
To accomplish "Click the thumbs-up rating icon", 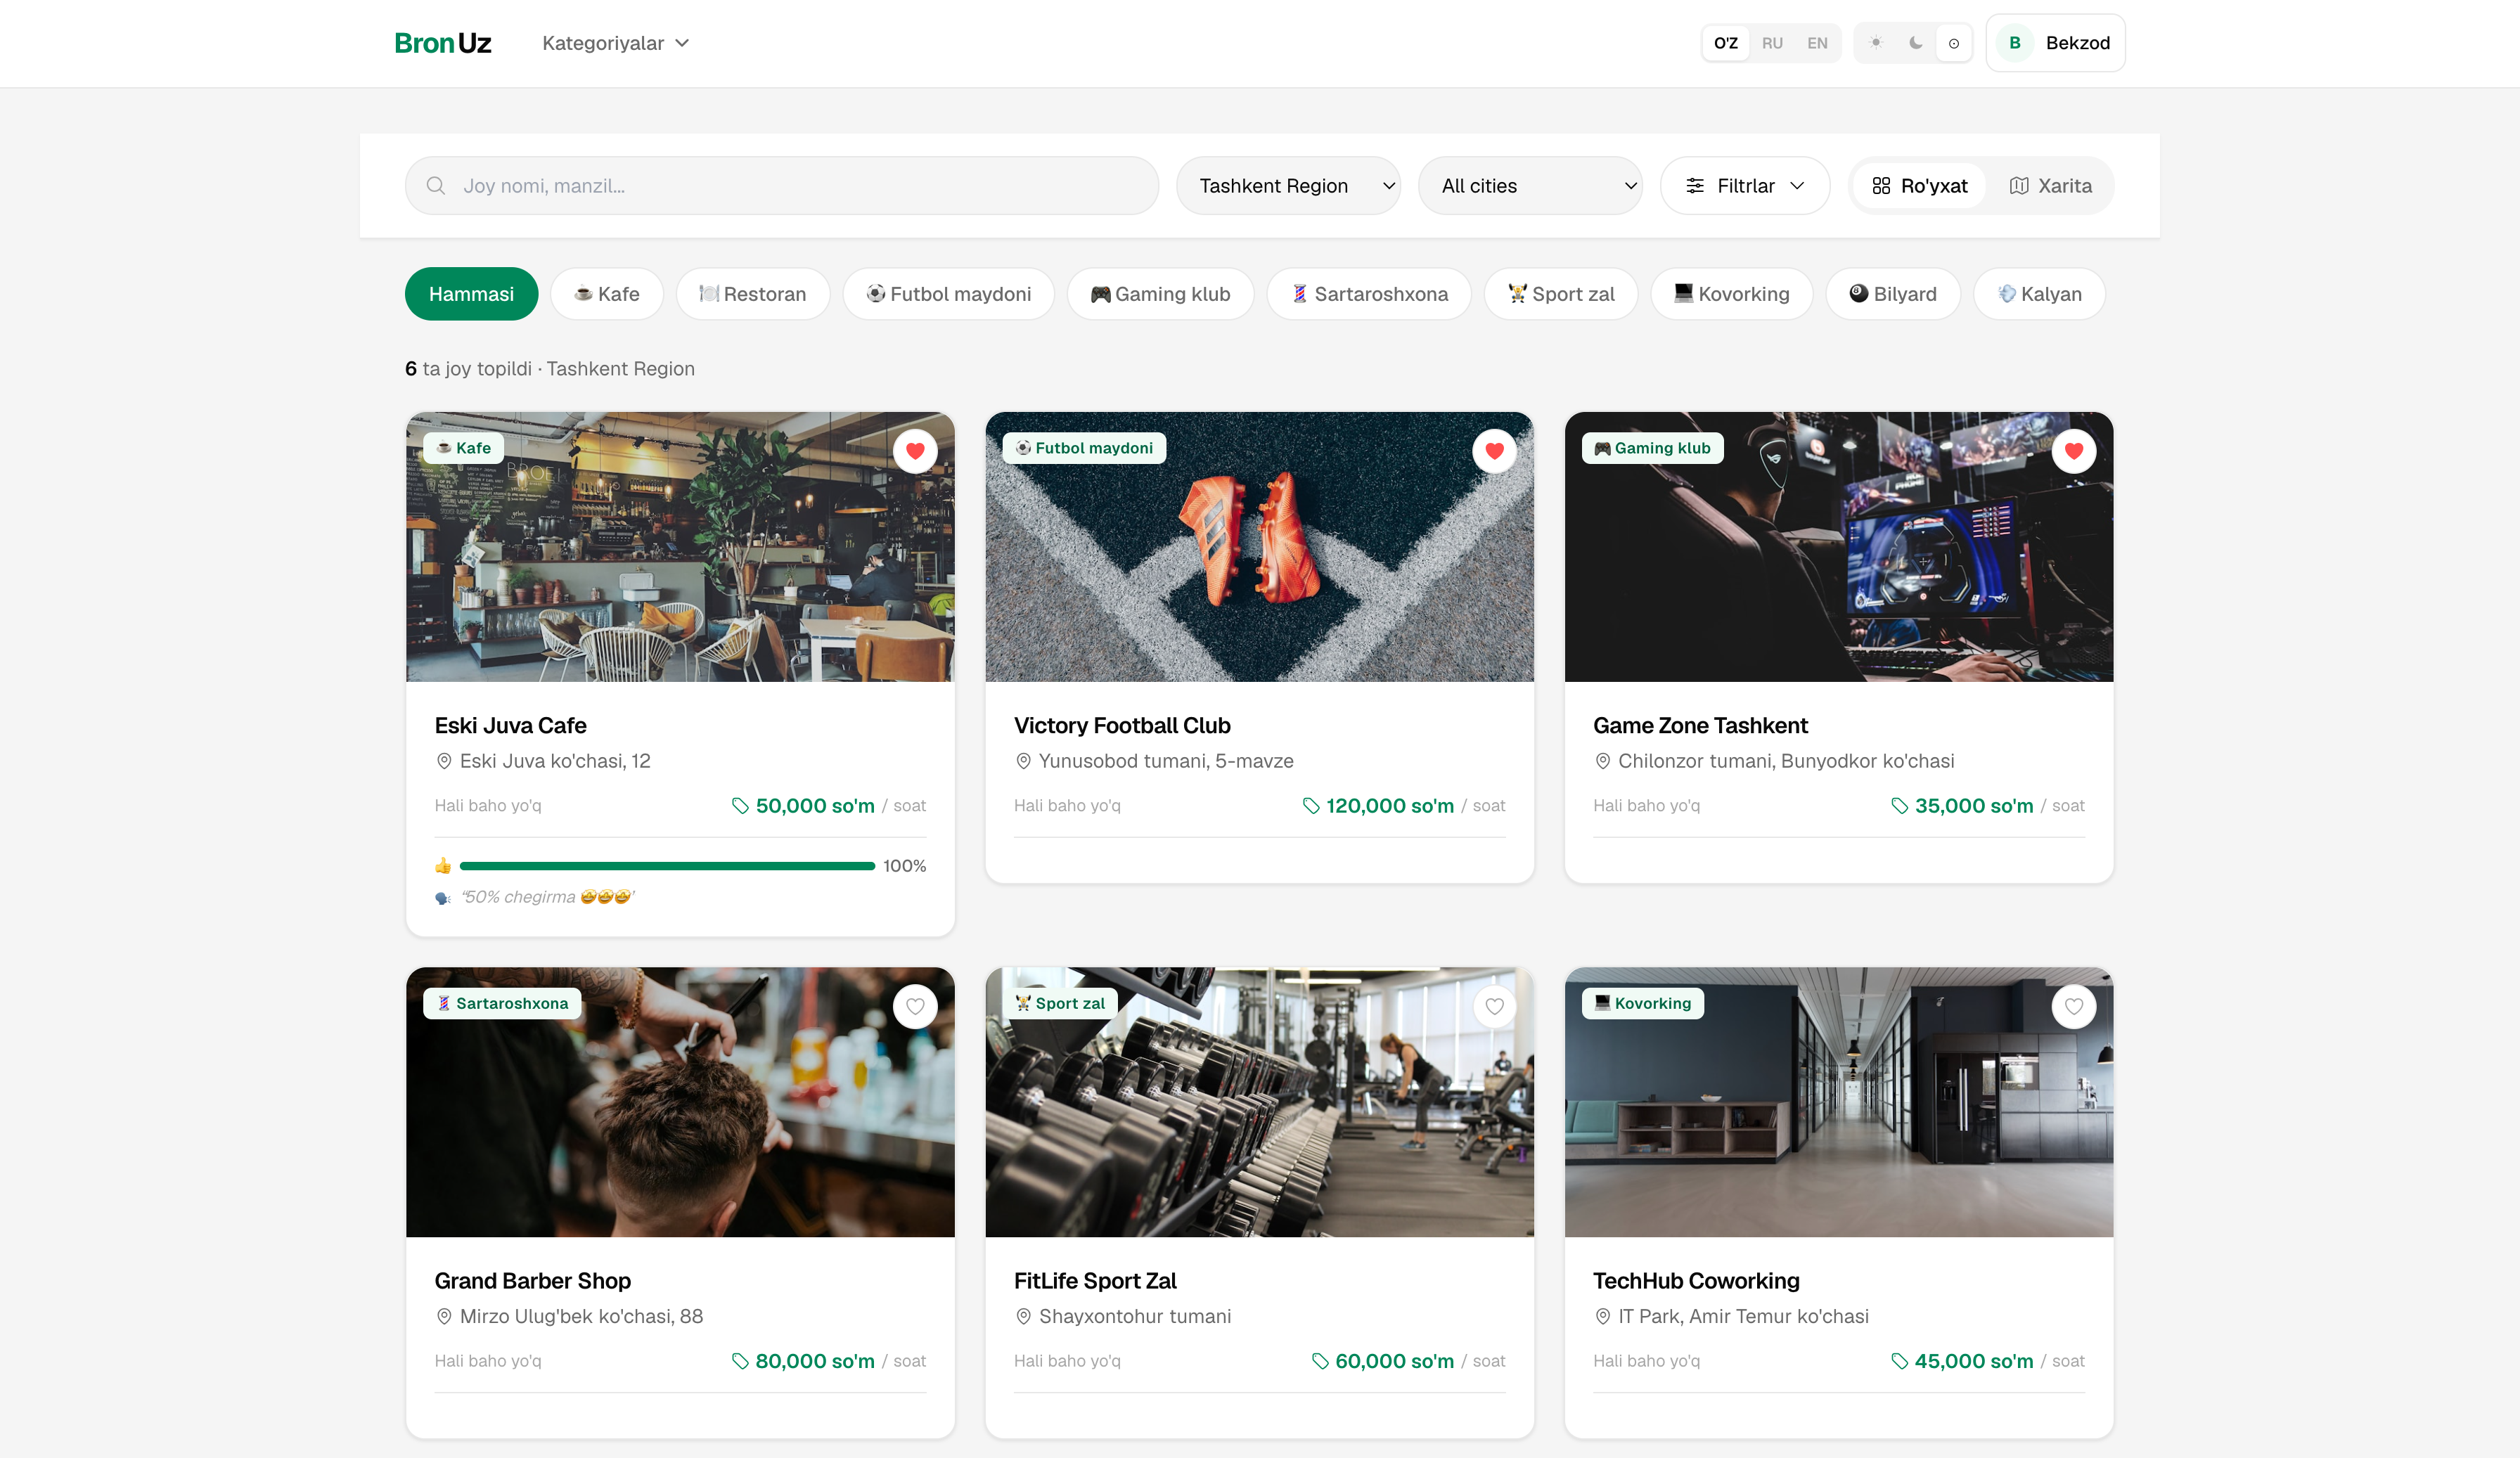I will click(443, 866).
